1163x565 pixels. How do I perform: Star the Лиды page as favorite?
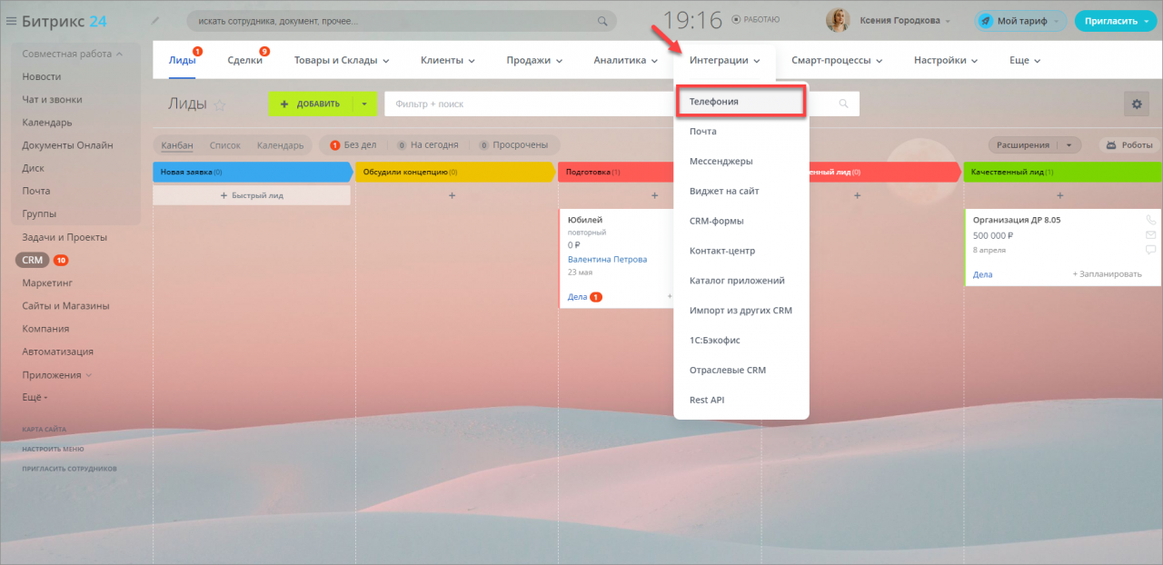(219, 105)
